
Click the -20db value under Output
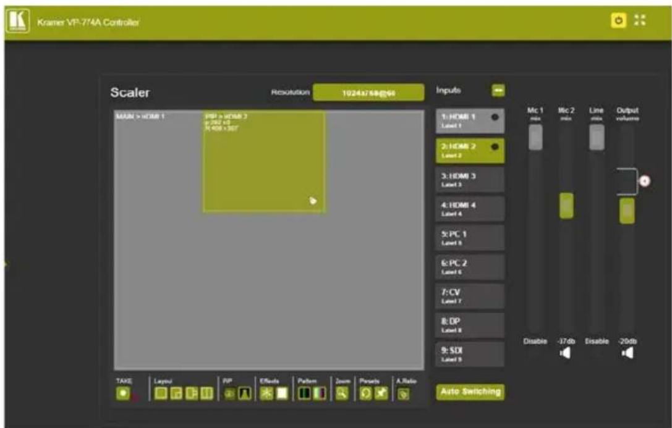[x=627, y=341]
